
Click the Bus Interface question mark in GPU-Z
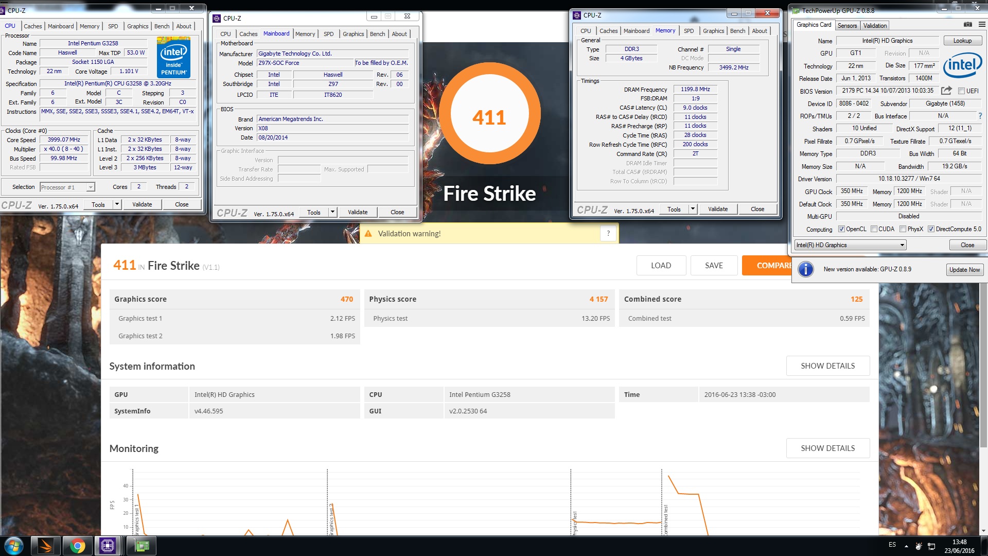tap(980, 116)
